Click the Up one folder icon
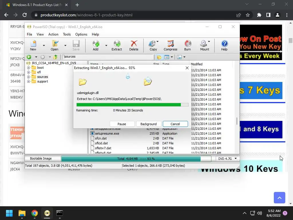Image resolution: width=293 pixels, height=220 pixels. pyautogui.click(x=56, y=57)
